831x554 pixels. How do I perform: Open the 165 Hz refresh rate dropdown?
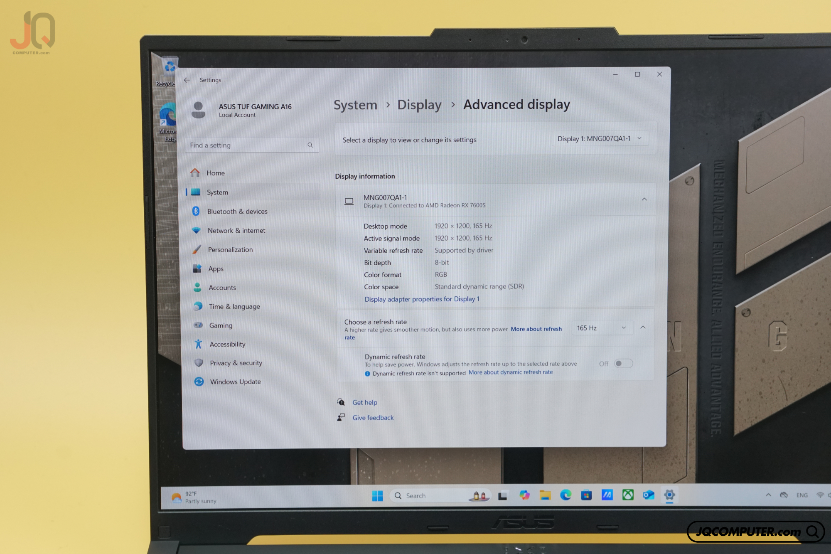(602, 328)
